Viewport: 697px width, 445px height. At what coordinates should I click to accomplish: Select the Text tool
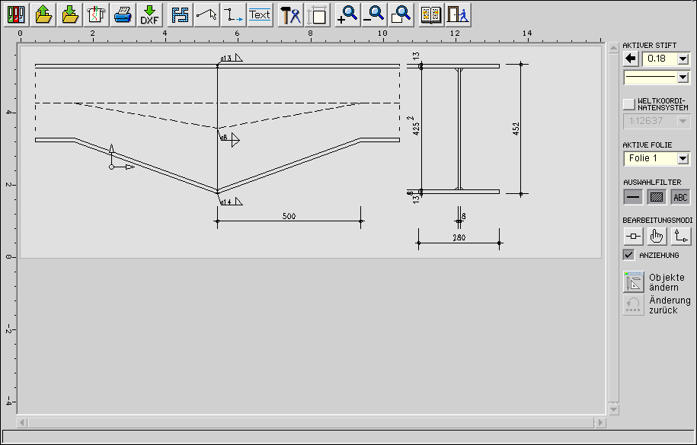coord(260,14)
